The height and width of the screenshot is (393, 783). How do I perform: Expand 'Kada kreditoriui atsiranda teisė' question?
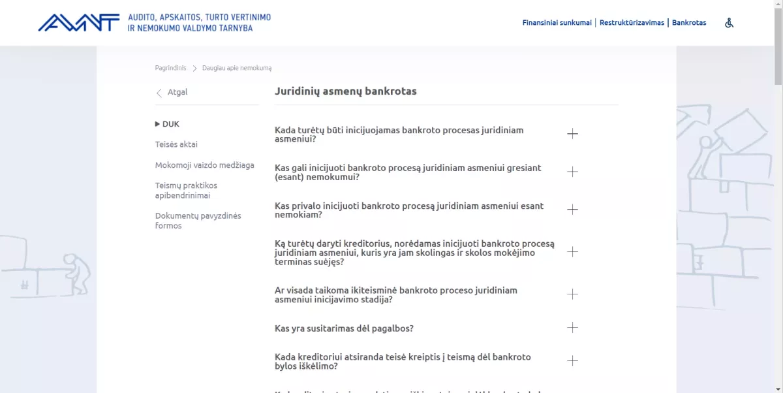pos(573,360)
